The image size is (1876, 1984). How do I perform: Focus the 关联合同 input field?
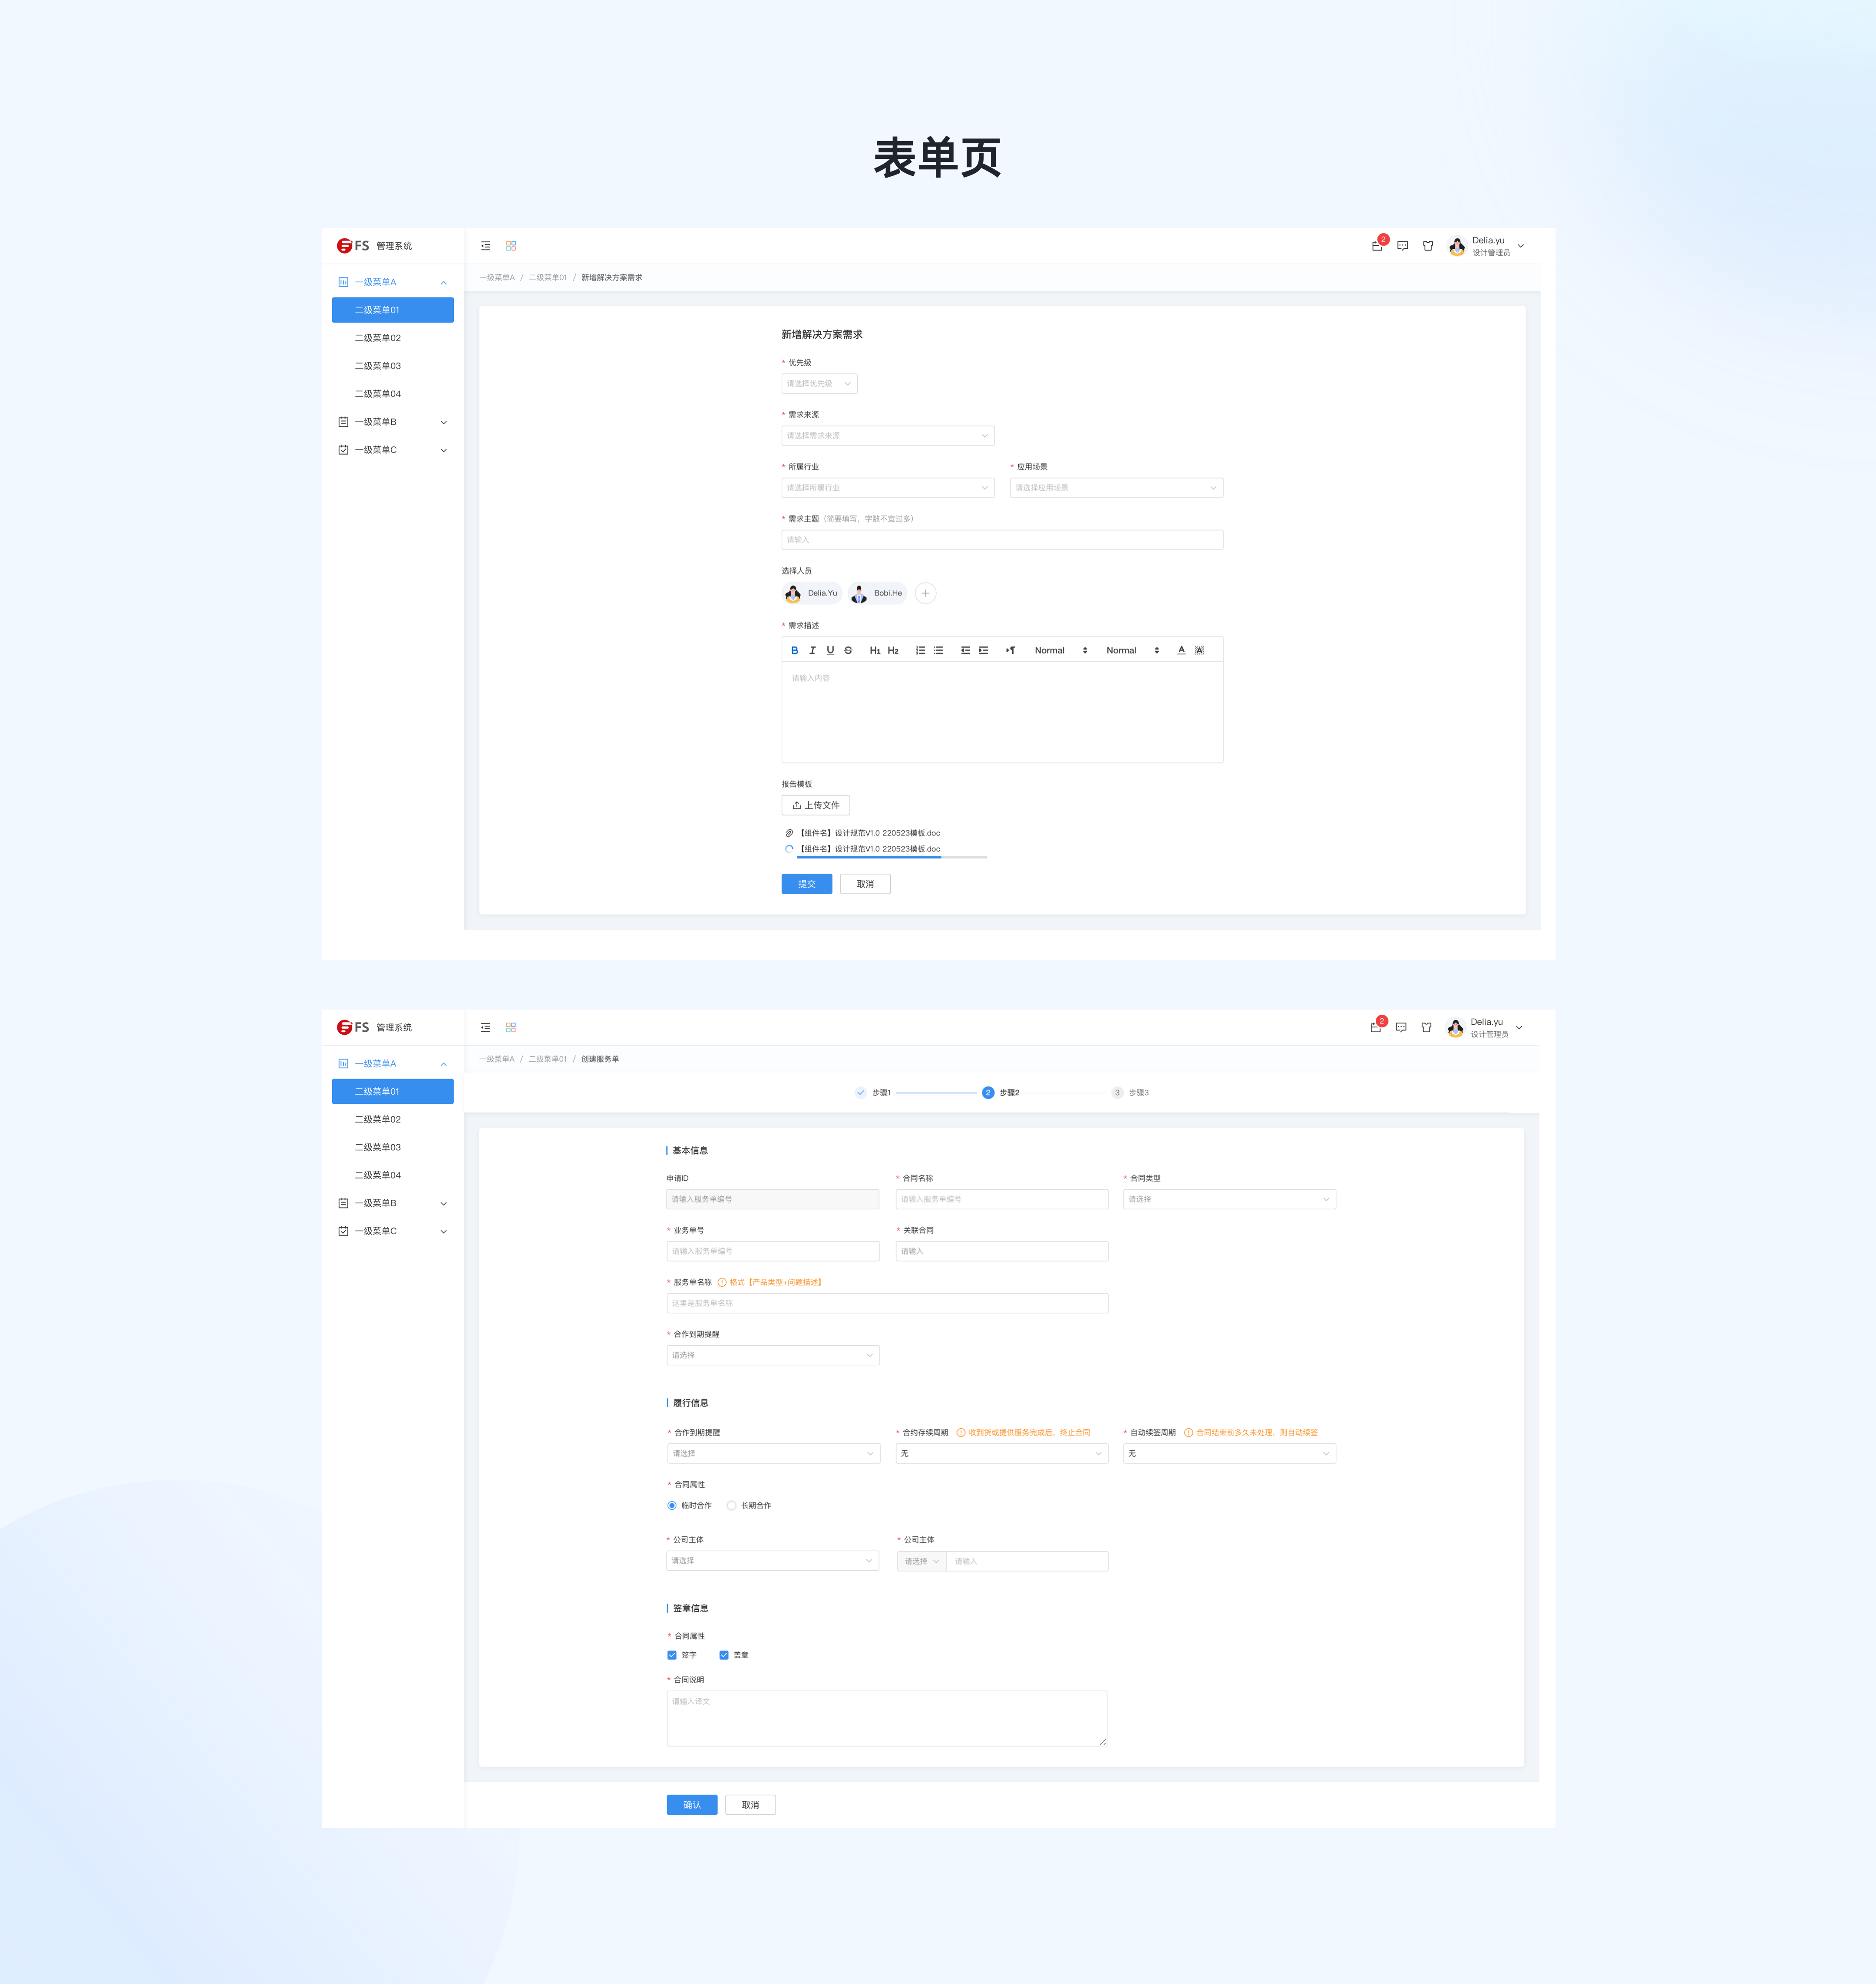pyautogui.click(x=1002, y=1251)
